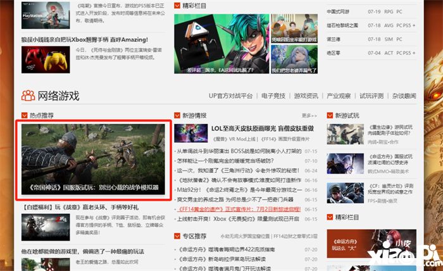Select the 试玩评测 tab
443x271 pixels.
(371, 96)
